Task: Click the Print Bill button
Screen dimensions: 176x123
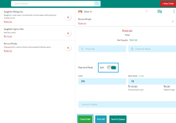Action: click(101, 119)
